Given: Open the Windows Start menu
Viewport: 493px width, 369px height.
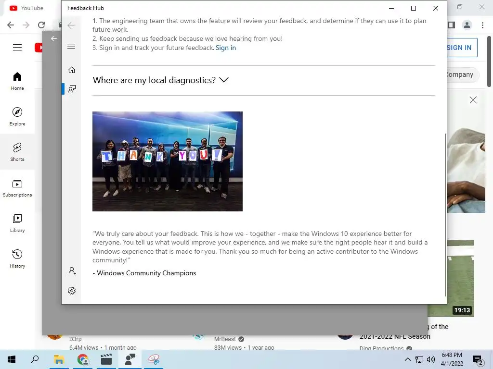Looking at the screenshot, I should point(12,359).
